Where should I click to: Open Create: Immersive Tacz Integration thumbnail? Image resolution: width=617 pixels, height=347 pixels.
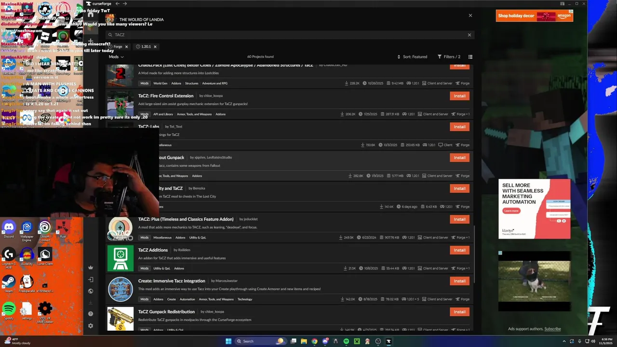[120, 290]
